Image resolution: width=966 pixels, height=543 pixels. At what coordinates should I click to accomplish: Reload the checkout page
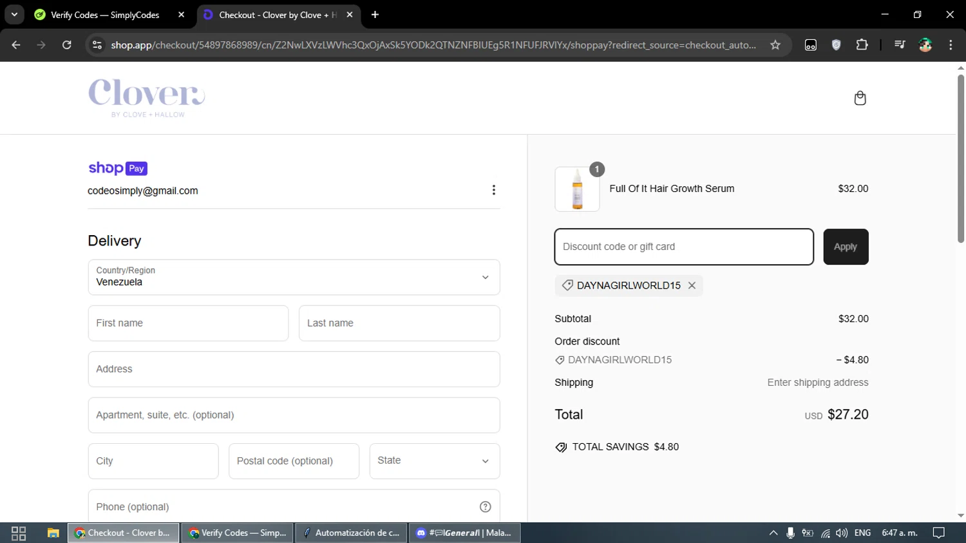pos(66,45)
